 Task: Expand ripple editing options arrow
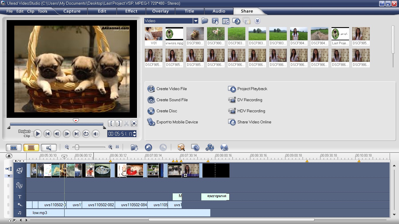(x=9, y=176)
